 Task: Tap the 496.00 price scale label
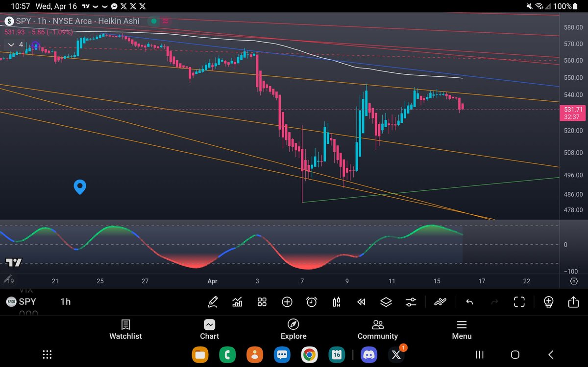click(x=573, y=175)
